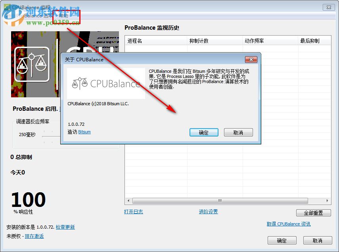This screenshot has width=339, height=252.
Task: Click 确定 at the bottom of the main window
Action: pos(282,240)
